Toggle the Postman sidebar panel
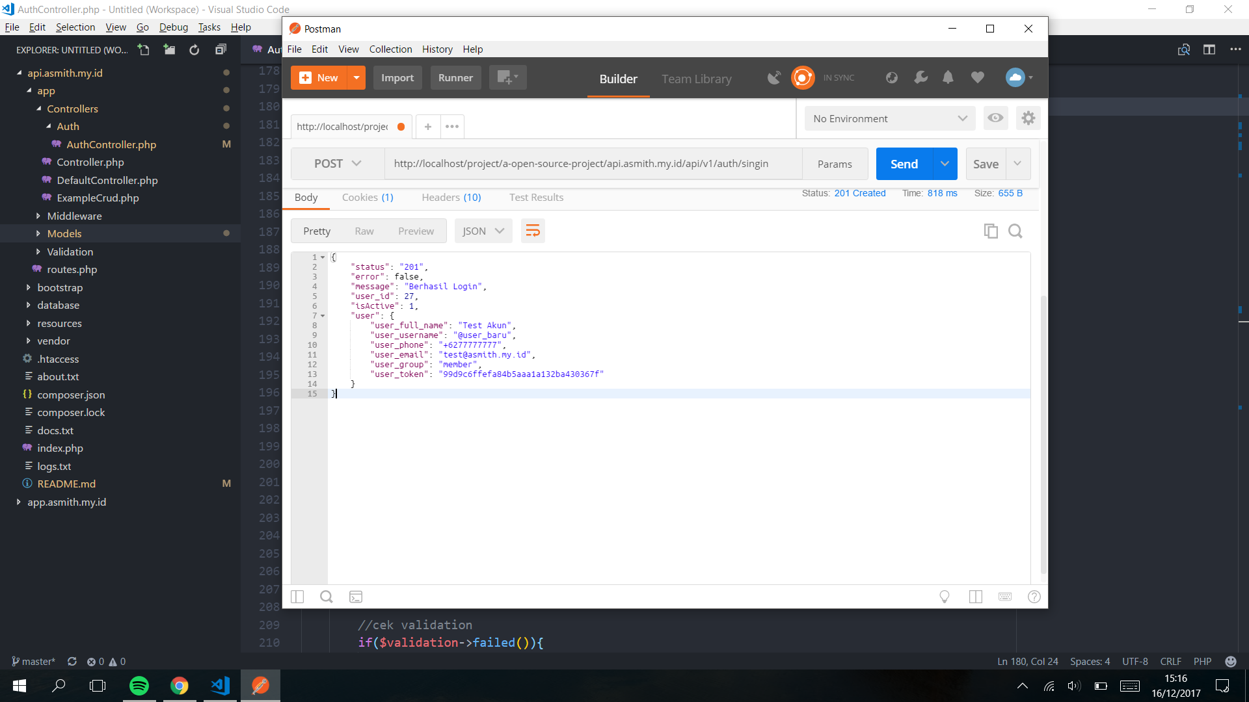Viewport: 1249px width, 702px height. (297, 597)
